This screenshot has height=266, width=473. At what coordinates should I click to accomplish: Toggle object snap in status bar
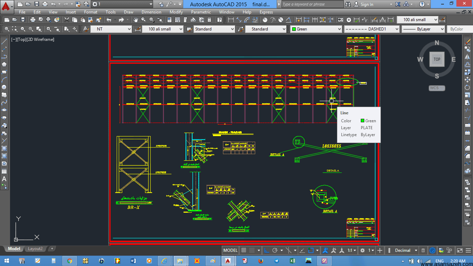311,250
